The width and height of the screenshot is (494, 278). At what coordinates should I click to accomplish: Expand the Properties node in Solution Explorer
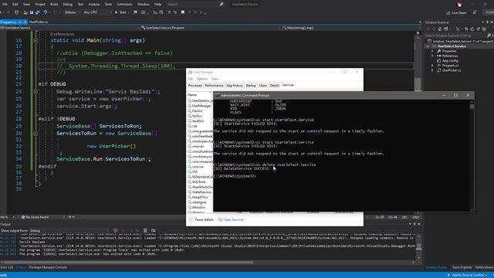[432, 51]
